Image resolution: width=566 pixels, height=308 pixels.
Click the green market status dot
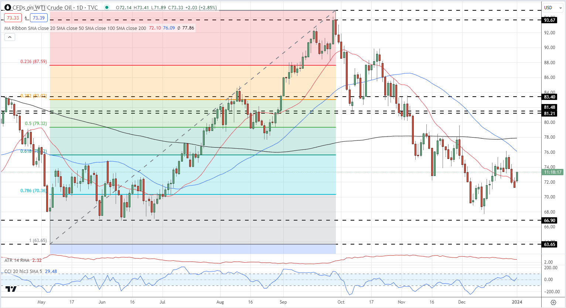(x=107, y=7)
